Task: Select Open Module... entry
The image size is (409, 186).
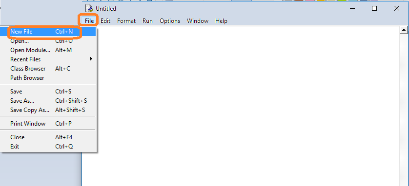Action: pyautogui.click(x=48, y=50)
